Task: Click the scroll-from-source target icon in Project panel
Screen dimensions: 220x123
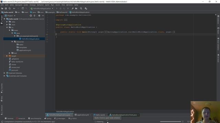Action: pos(31,16)
